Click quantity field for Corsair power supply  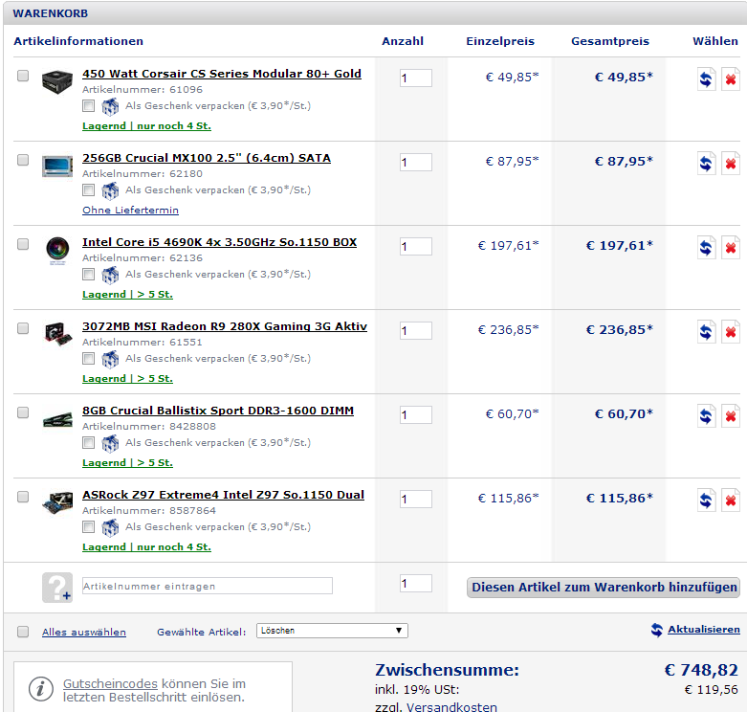pos(416,78)
